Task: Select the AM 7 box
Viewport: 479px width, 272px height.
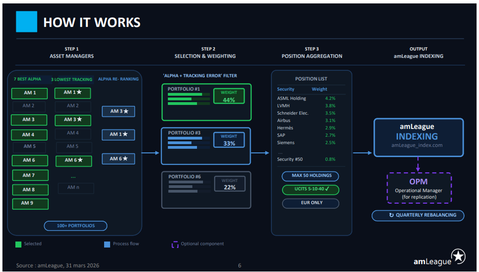Action: point(30,175)
